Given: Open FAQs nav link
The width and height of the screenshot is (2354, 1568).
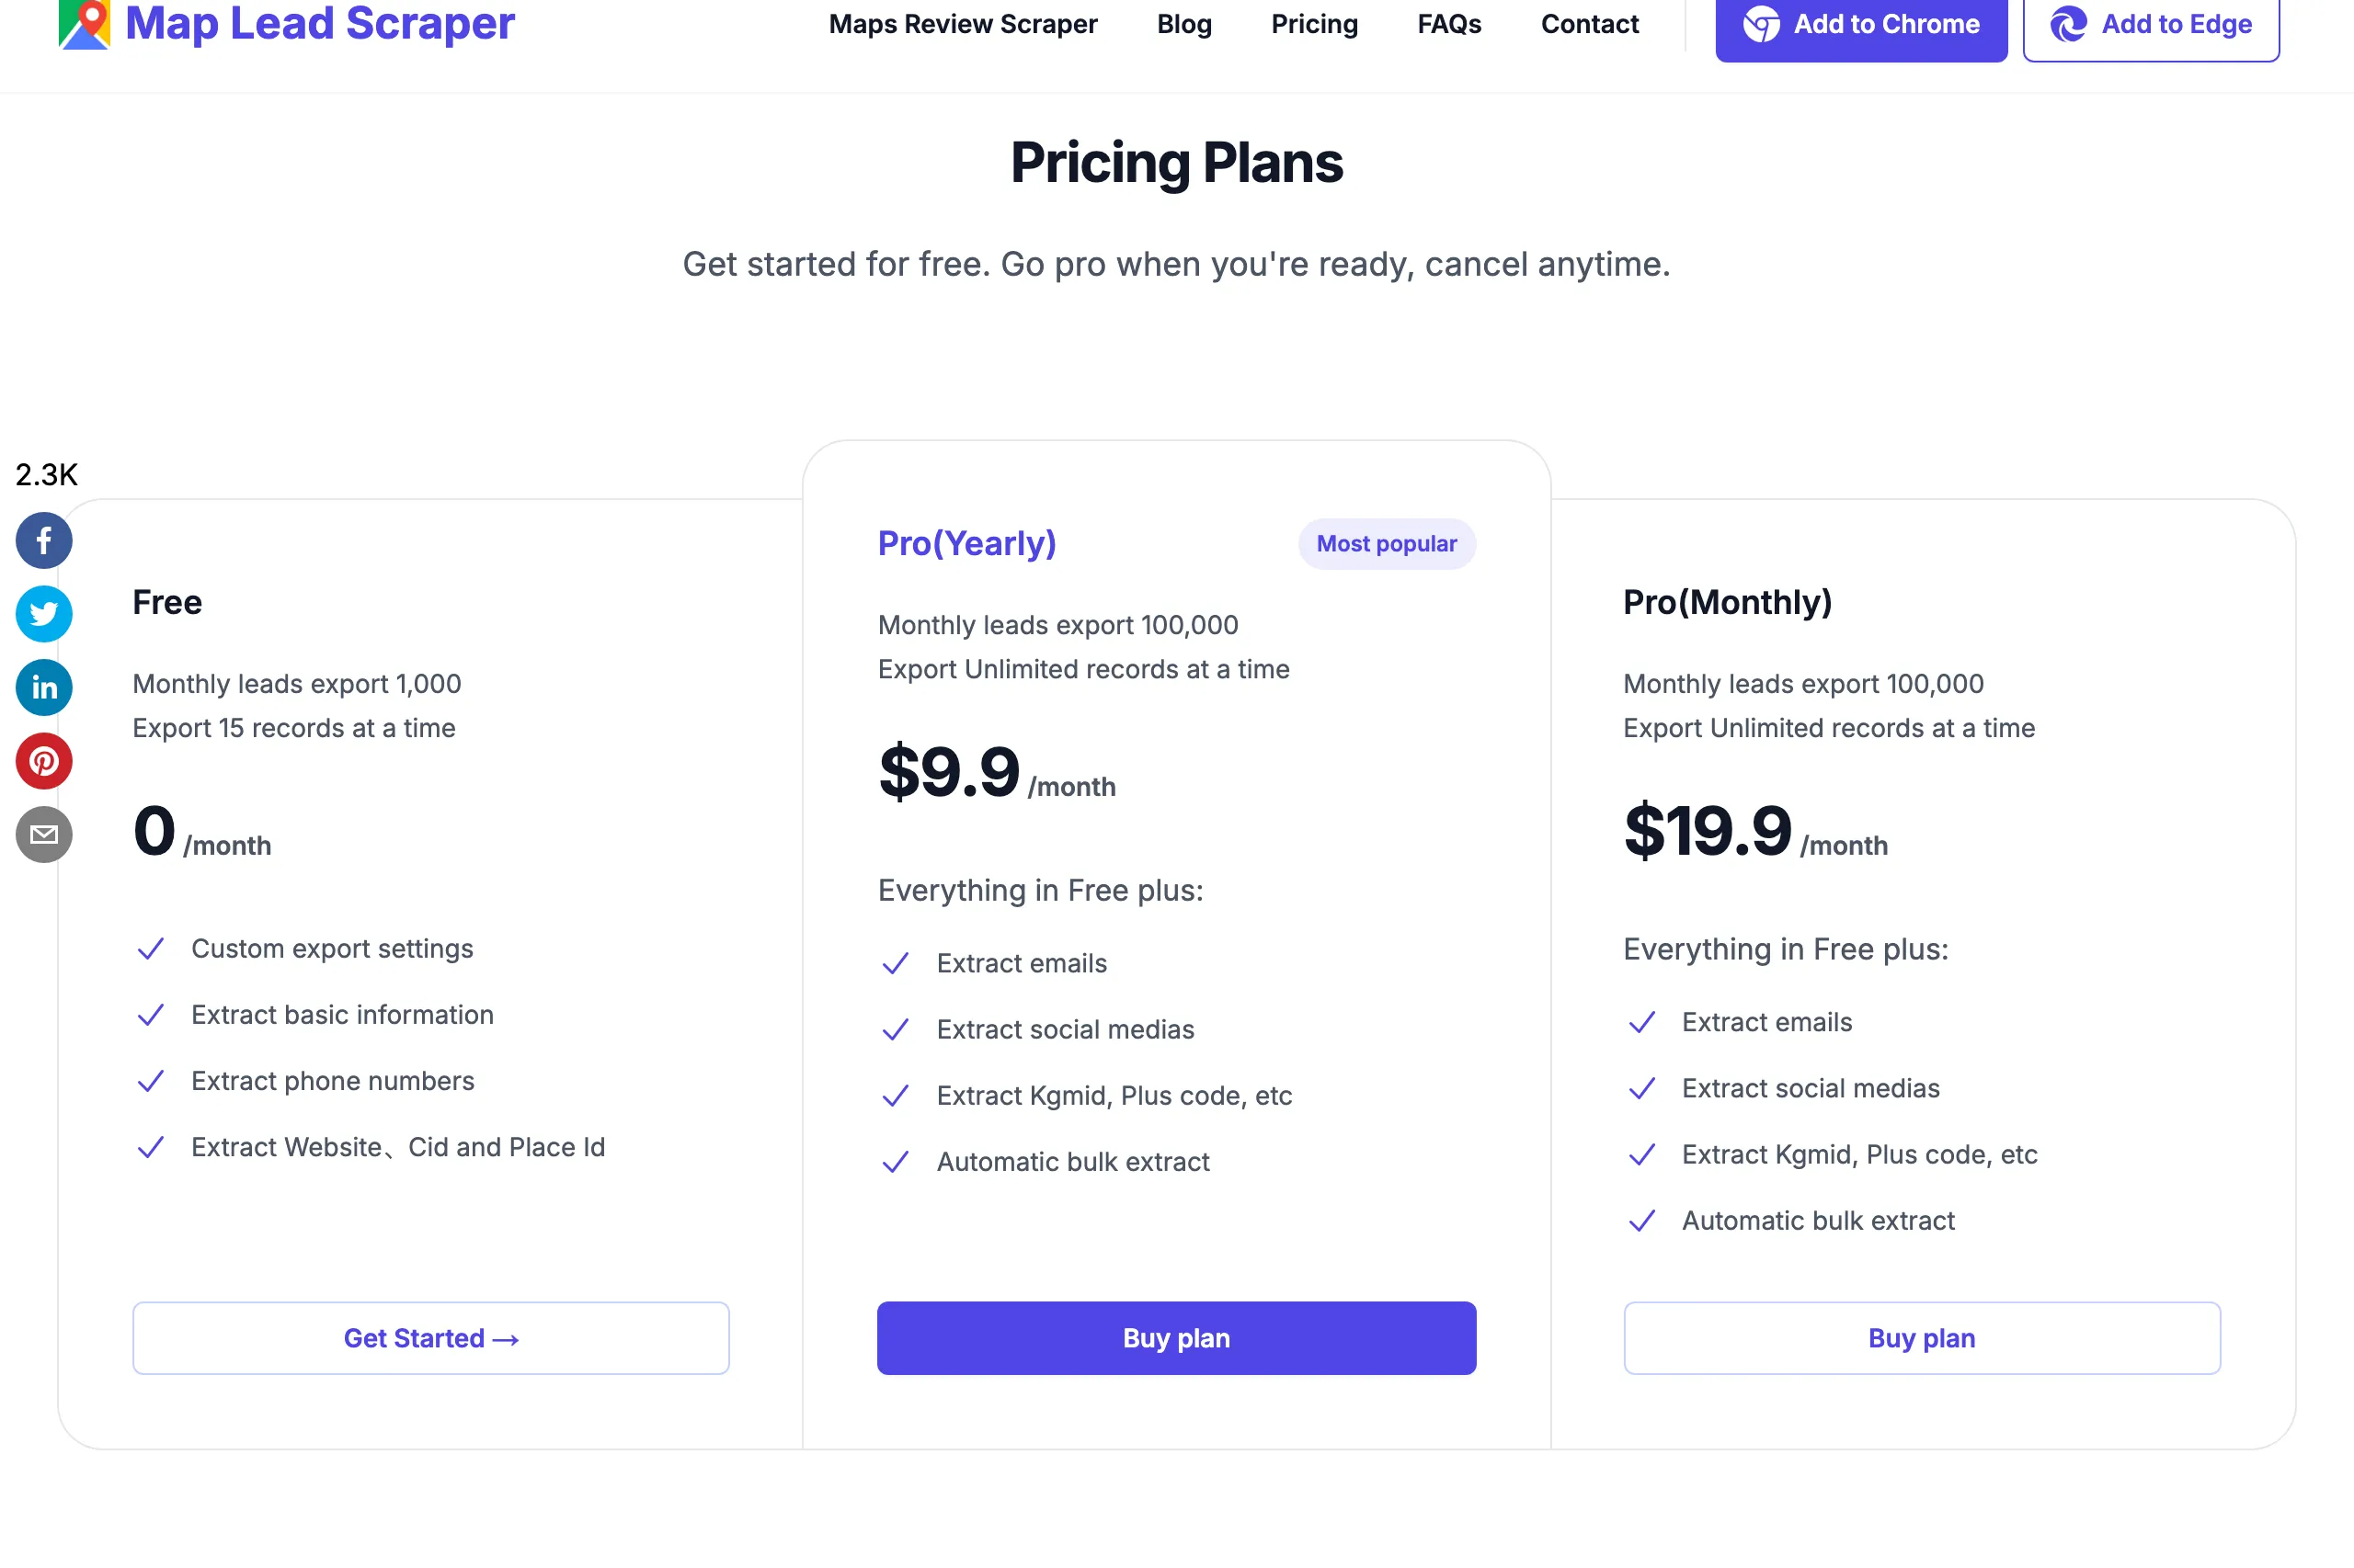Looking at the screenshot, I should tap(1448, 24).
